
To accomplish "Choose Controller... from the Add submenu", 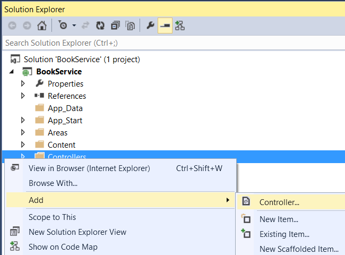I will (x=279, y=202).
